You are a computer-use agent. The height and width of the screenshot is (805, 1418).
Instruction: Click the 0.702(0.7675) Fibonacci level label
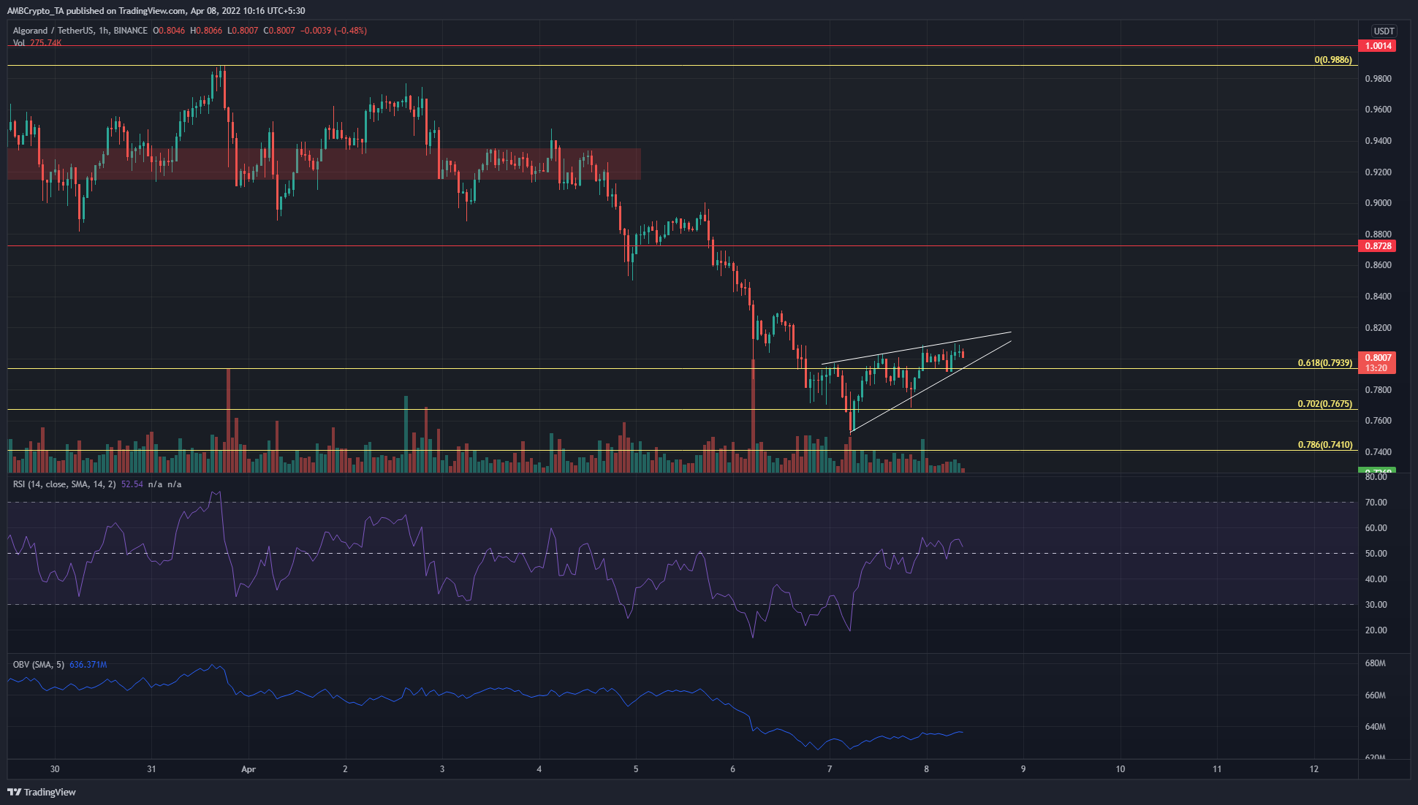1324,404
